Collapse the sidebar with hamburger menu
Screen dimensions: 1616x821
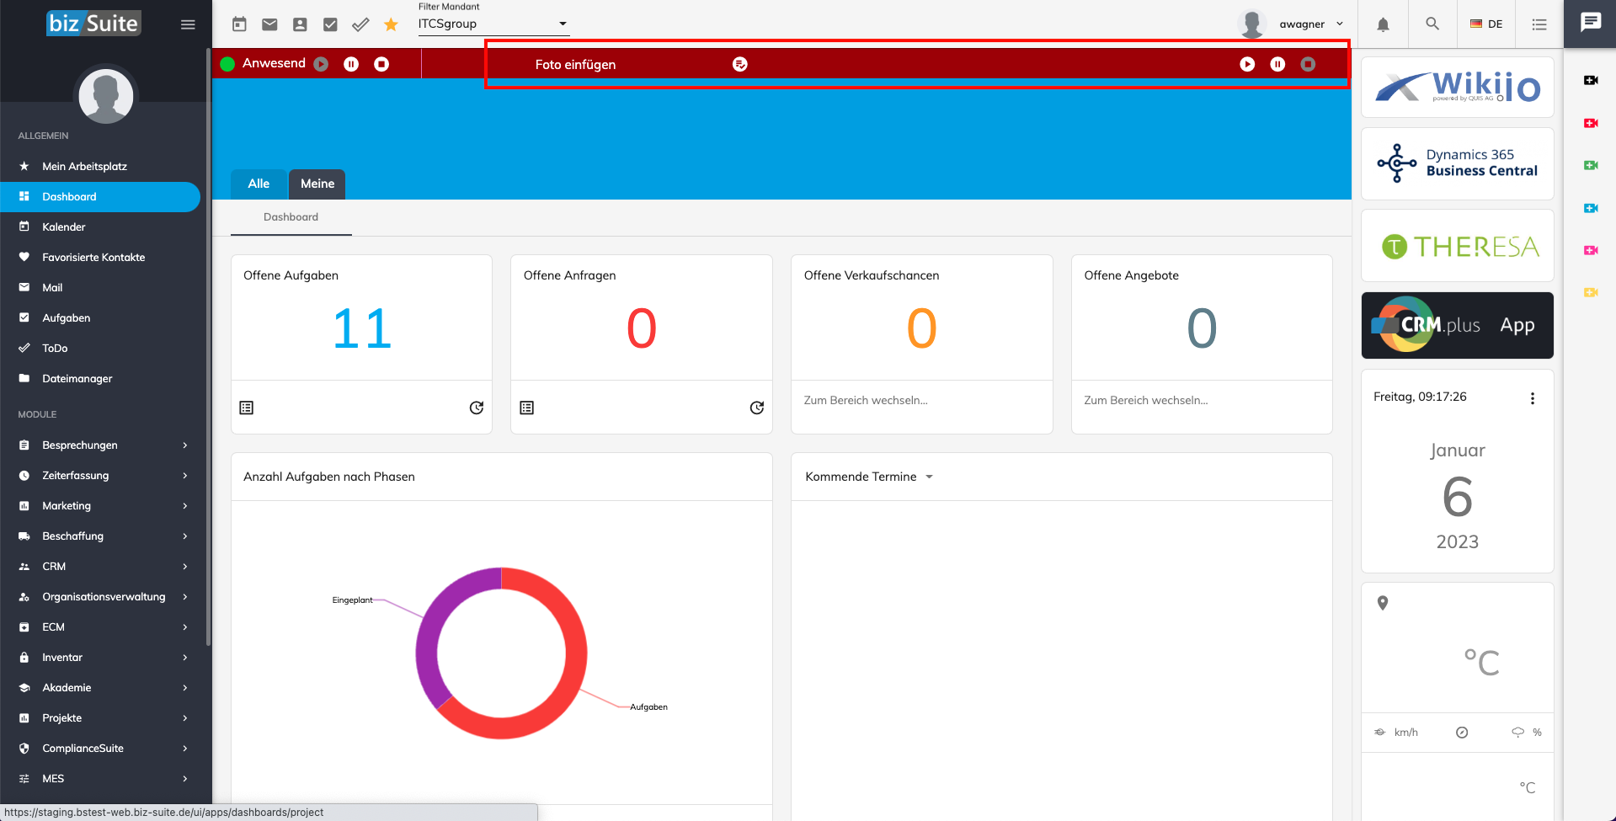pos(188,24)
